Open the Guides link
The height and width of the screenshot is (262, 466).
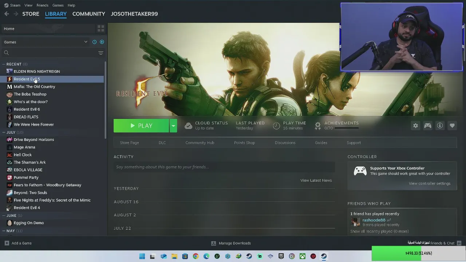click(x=321, y=143)
